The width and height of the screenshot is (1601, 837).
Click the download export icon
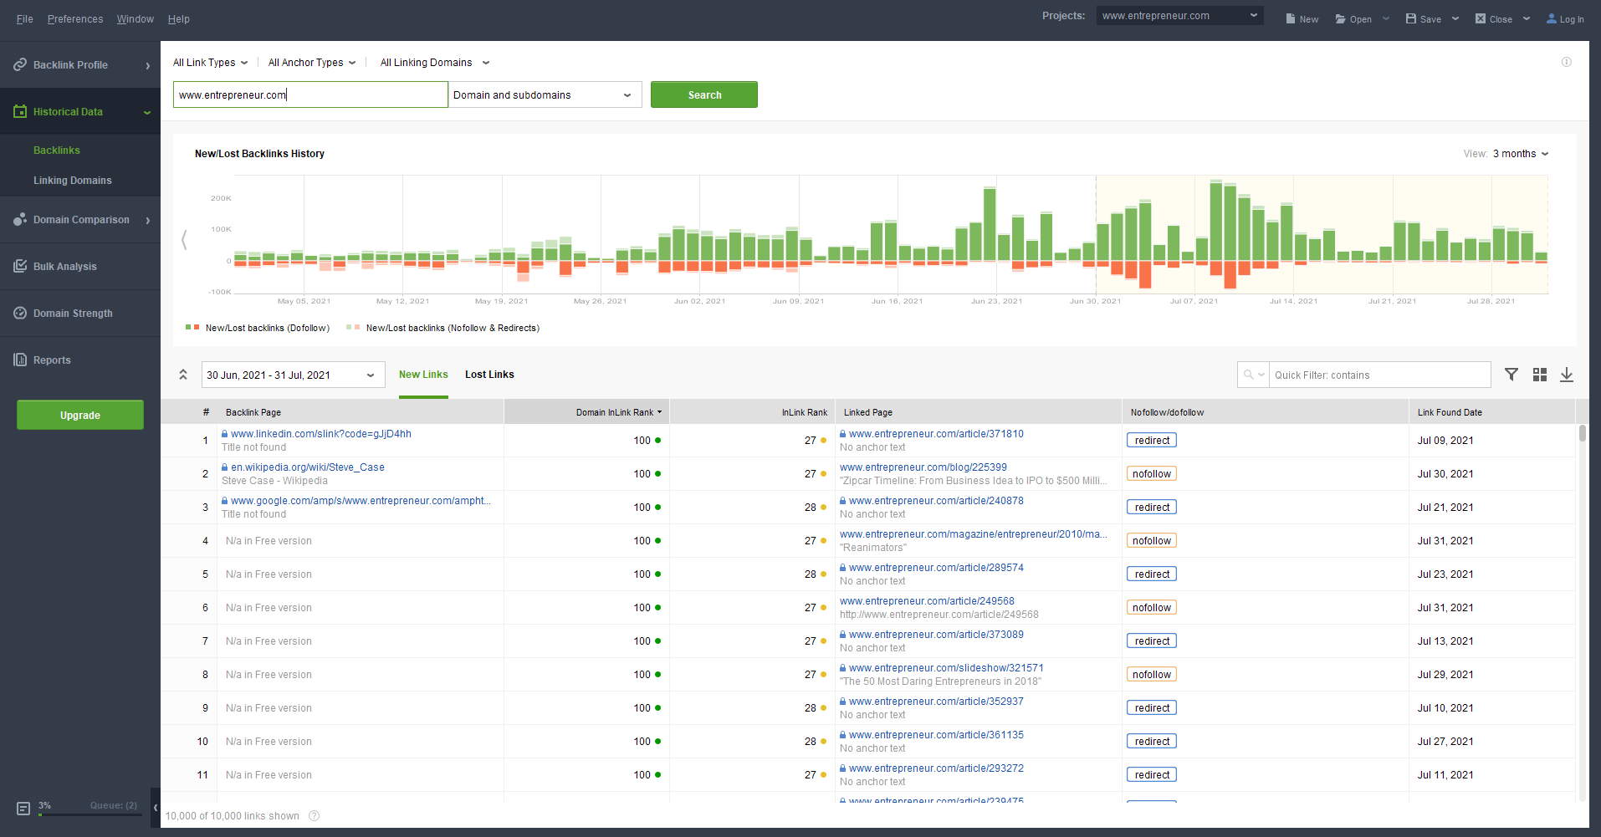1567,375
